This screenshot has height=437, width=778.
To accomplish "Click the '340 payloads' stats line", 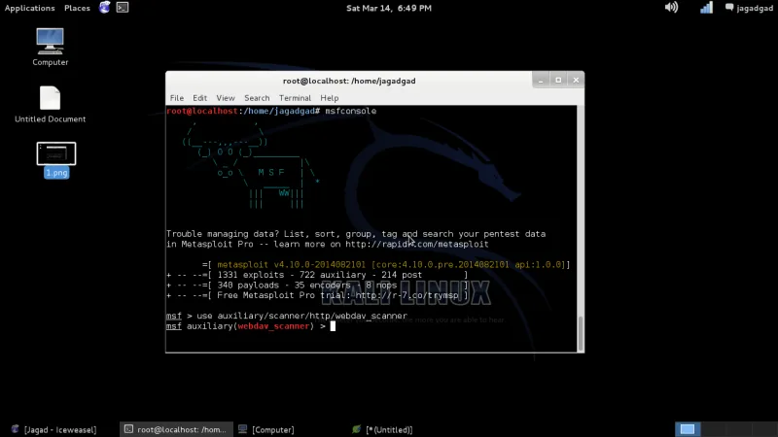I will pos(317,286).
